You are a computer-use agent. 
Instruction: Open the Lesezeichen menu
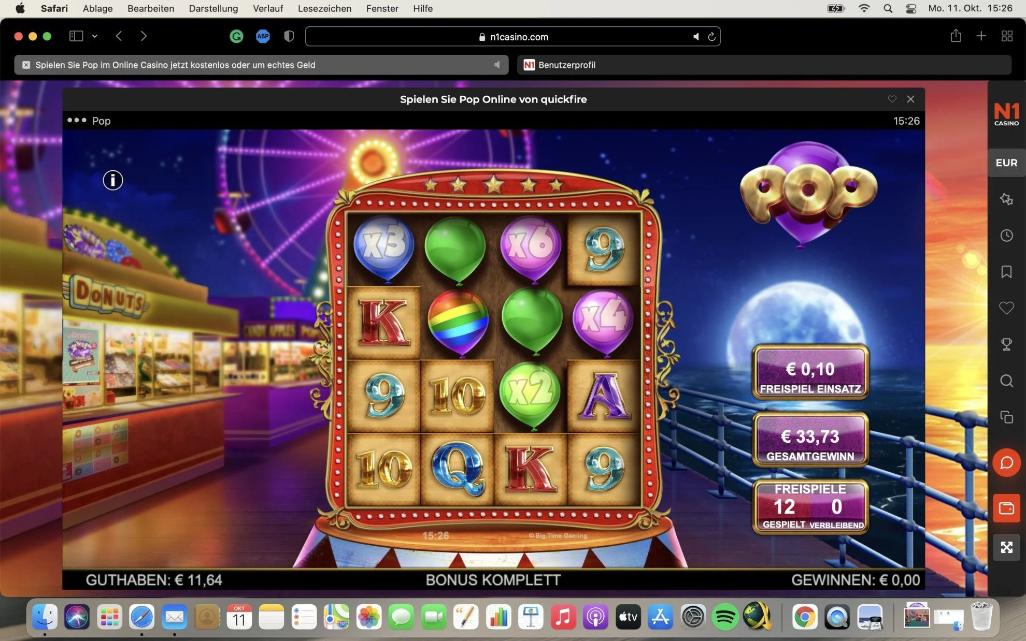(324, 8)
